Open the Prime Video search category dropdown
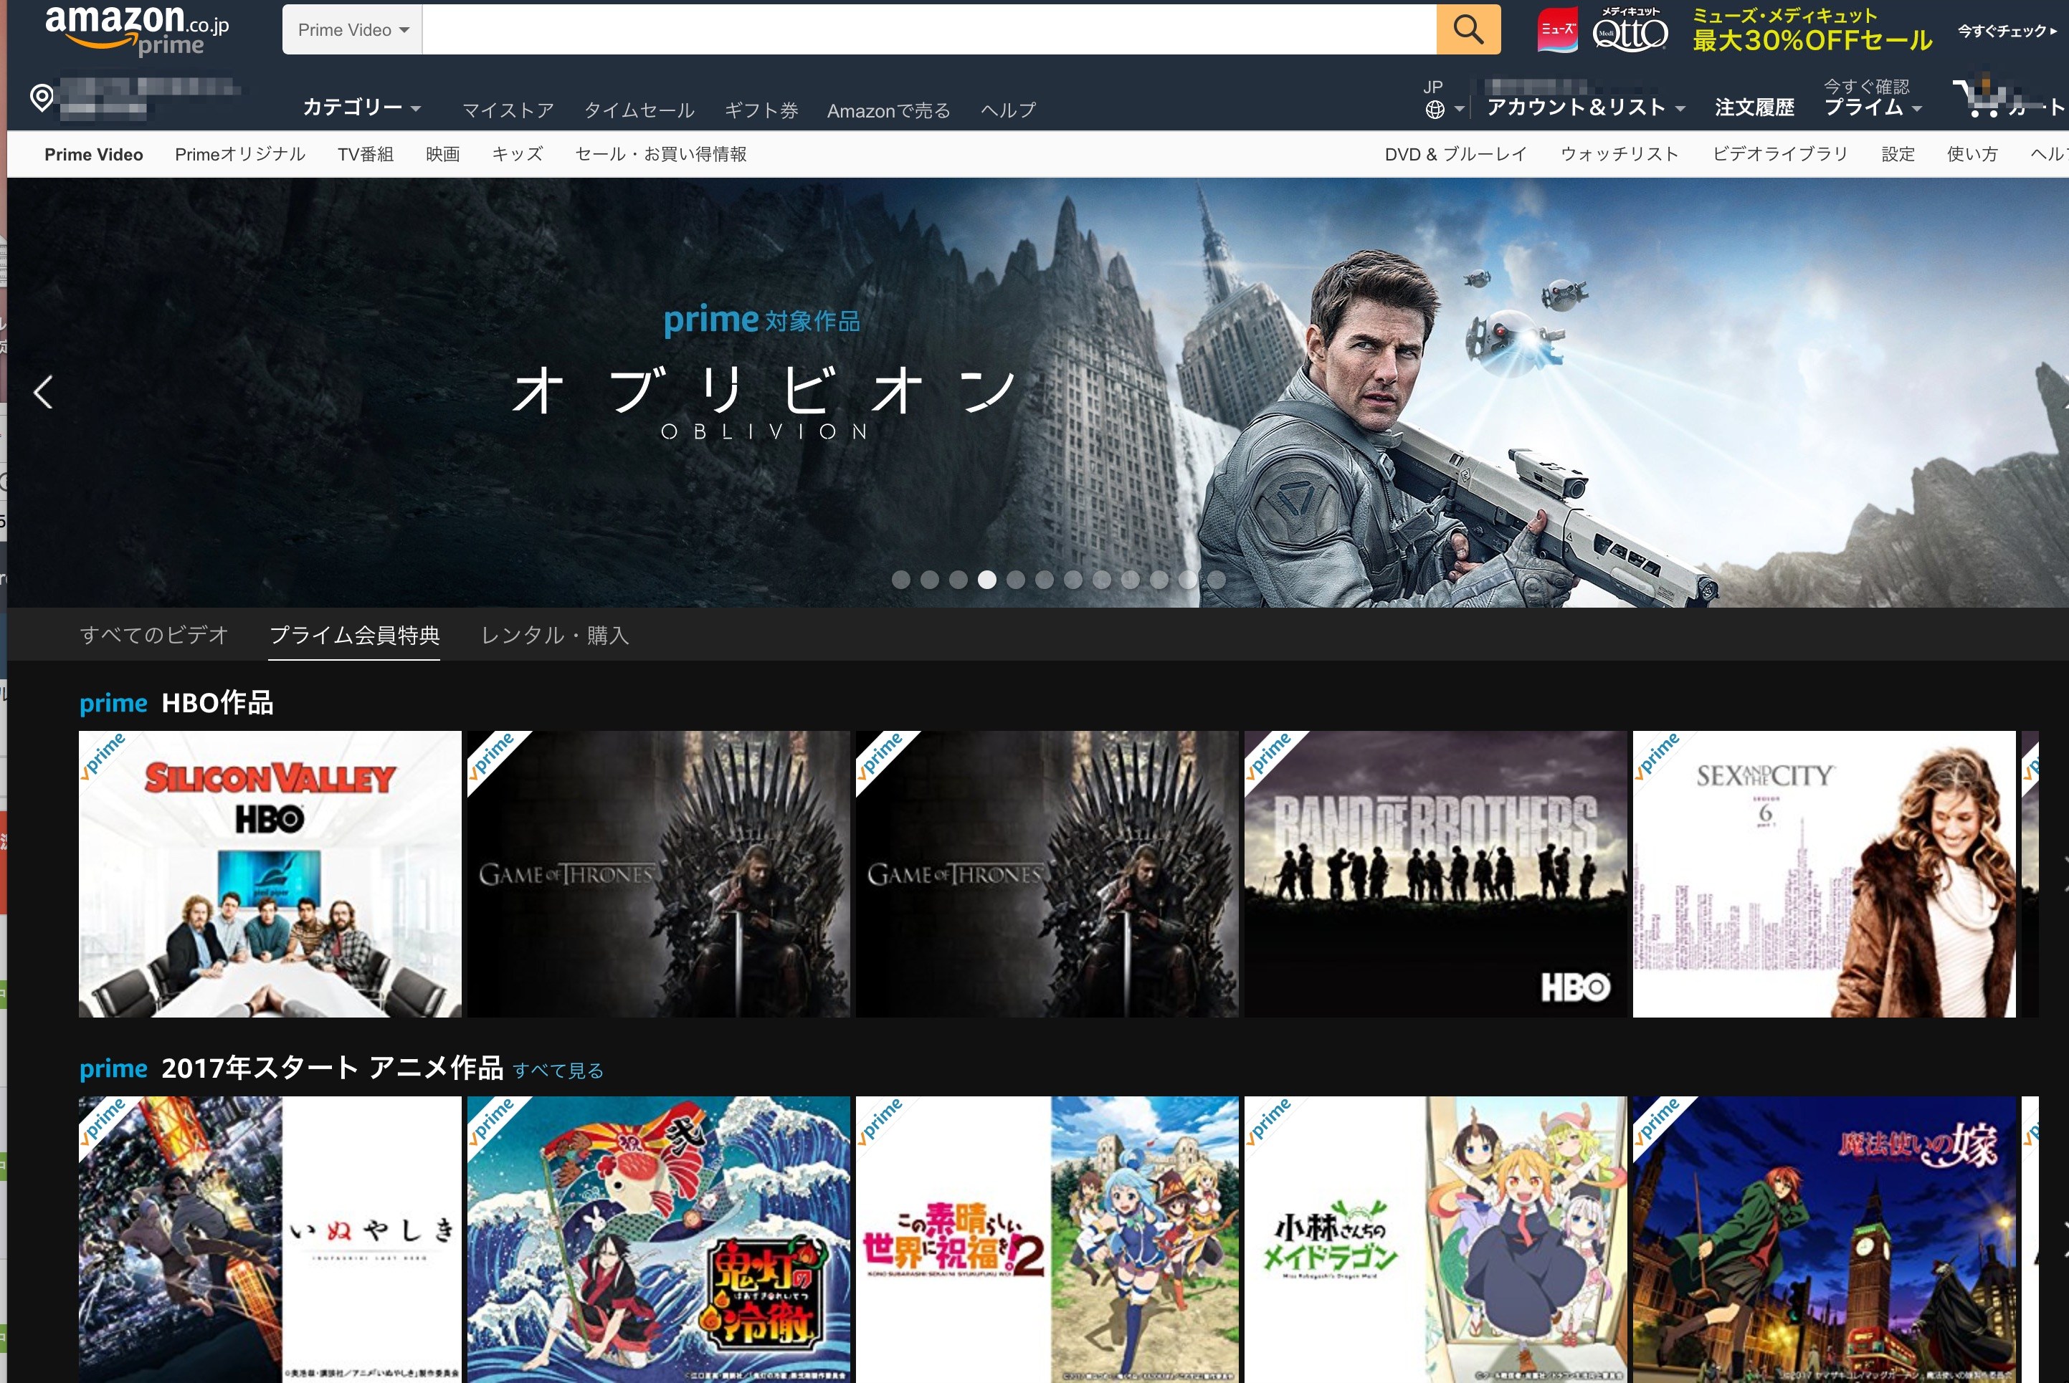This screenshot has height=1383, width=2069. tap(352, 30)
